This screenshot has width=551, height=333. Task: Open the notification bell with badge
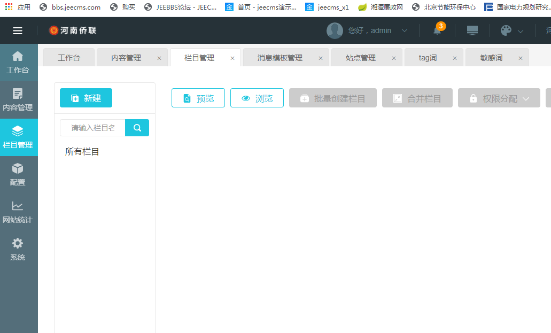point(437,30)
